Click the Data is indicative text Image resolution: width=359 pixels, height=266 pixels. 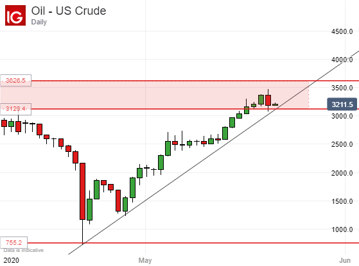(x=23, y=250)
